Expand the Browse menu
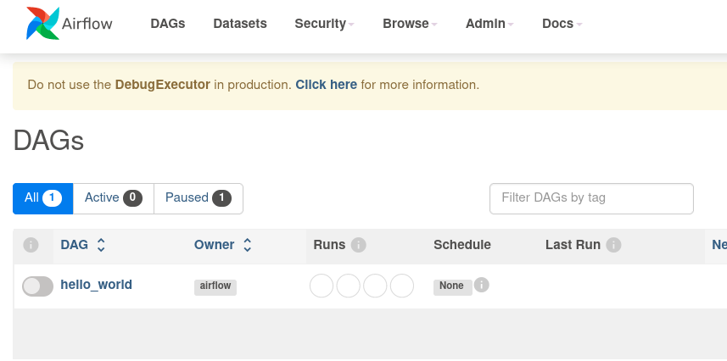Viewport: 727px width, 361px height. pos(410,24)
